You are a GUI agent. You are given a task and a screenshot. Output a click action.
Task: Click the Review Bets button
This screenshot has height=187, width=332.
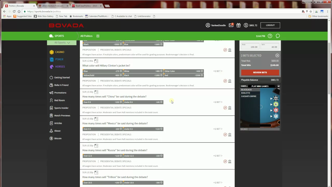click(x=260, y=72)
